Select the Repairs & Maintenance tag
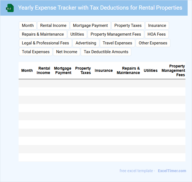192x182 pixels. coord(43,34)
